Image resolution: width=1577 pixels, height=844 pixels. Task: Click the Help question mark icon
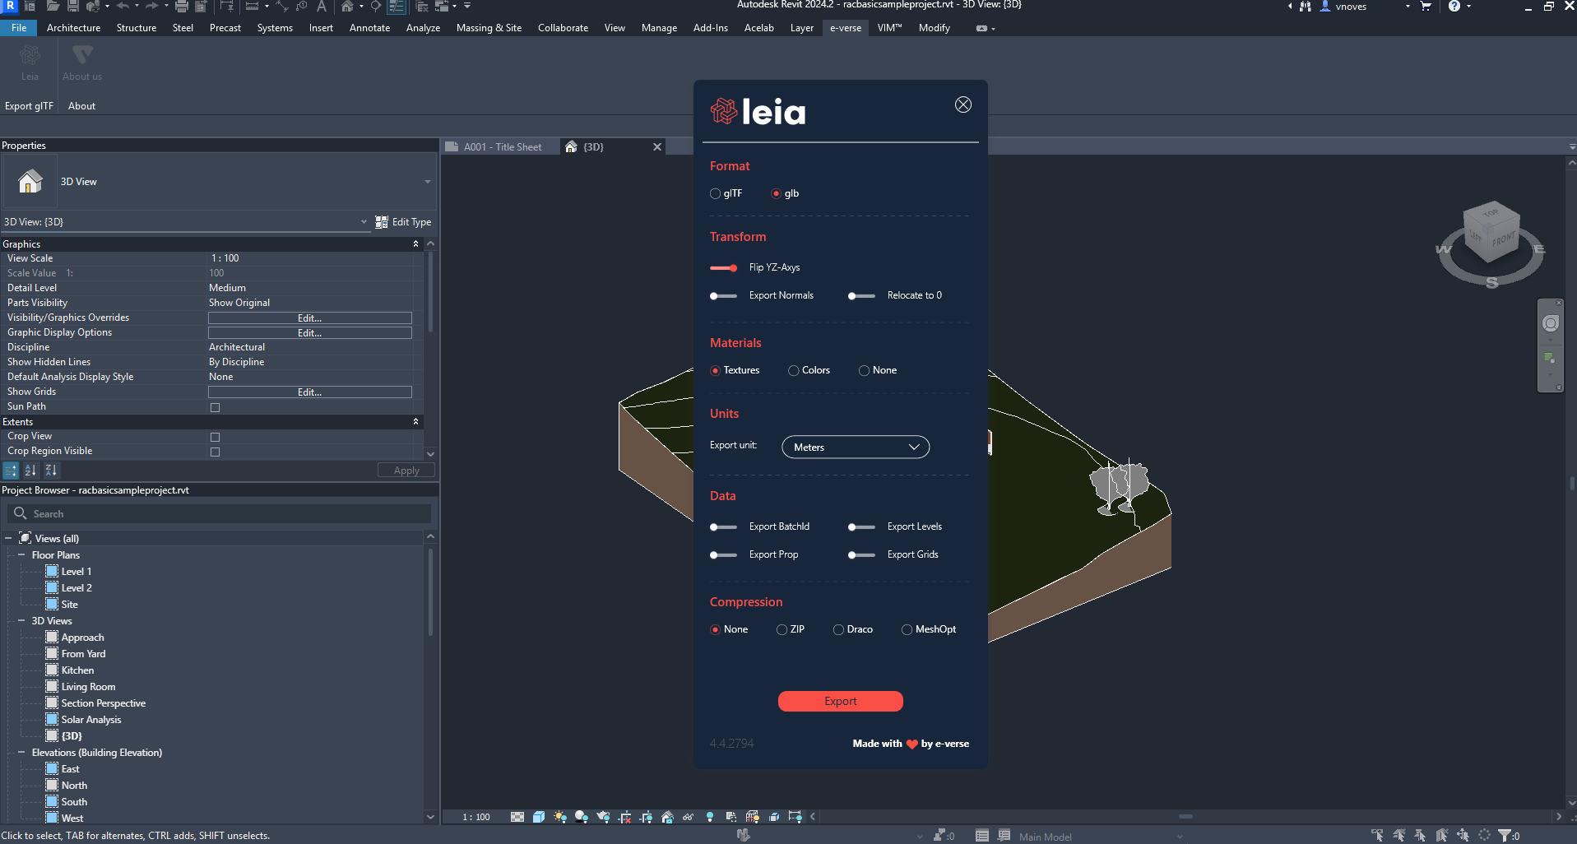click(1454, 7)
